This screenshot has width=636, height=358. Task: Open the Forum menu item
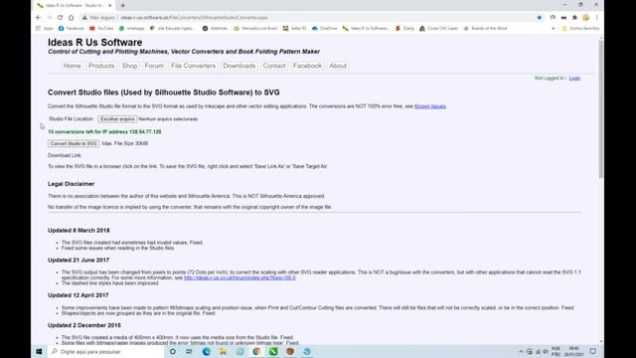154,66
